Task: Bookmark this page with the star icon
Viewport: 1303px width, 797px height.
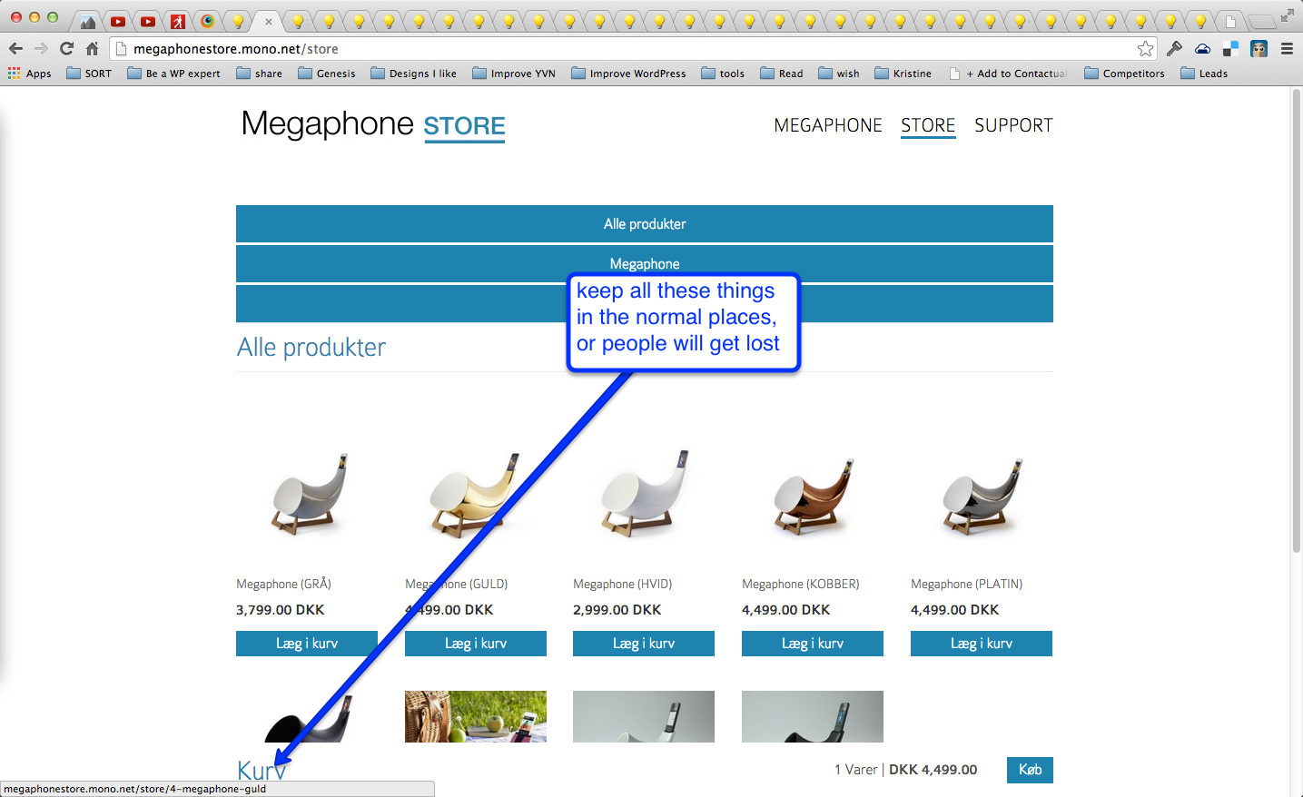Action: tap(1145, 49)
